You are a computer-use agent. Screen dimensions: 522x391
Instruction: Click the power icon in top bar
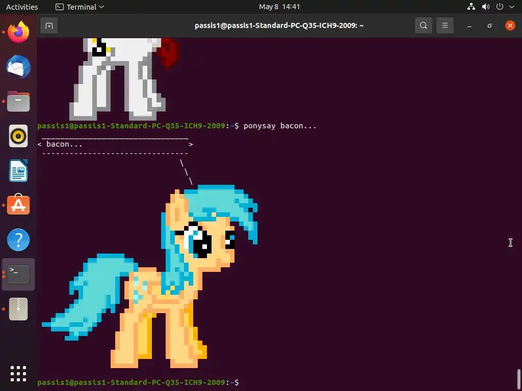(x=500, y=7)
